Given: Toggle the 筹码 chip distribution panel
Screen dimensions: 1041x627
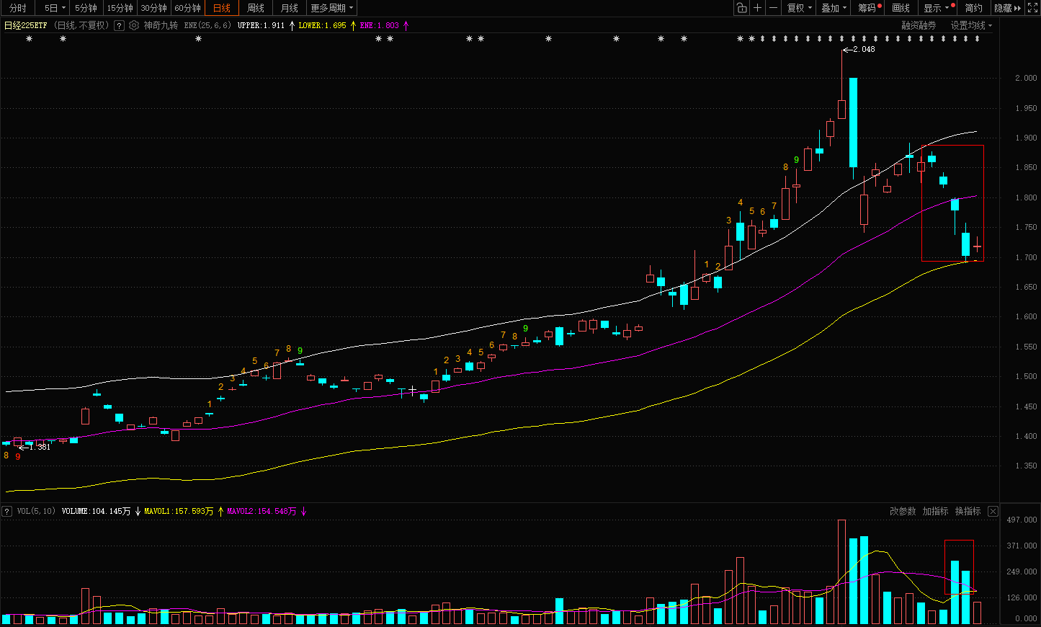Looking at the screenshot, I should (867, 8).
